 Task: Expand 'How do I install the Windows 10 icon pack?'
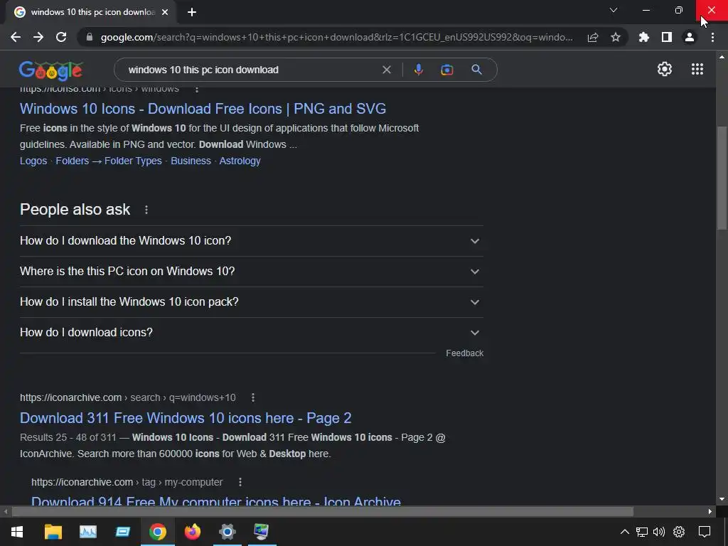(x=251, y=302)
